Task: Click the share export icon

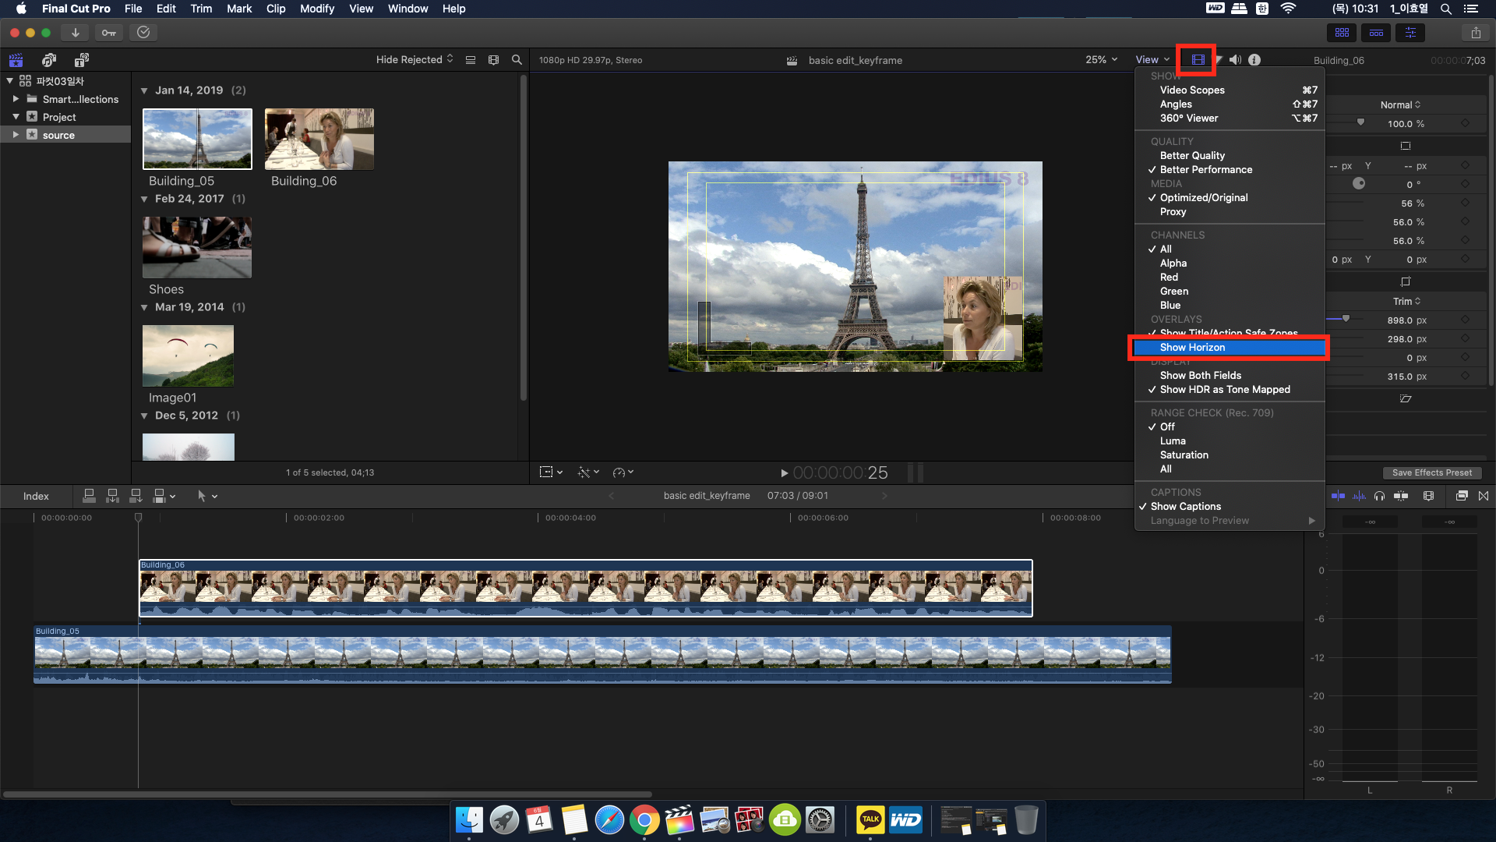Action: tap(1476, 33)
